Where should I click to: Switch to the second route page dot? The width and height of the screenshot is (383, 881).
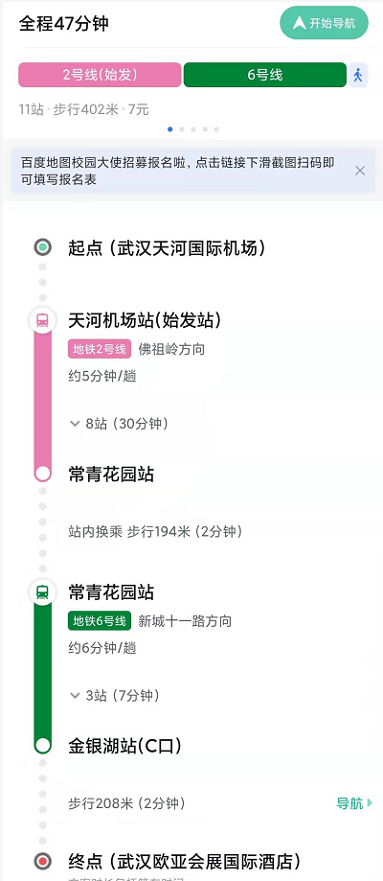click(x=181, y=129)
